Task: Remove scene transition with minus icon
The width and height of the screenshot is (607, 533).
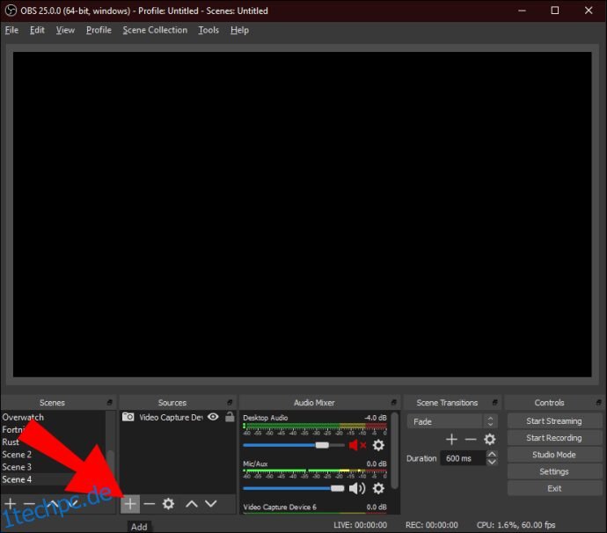Action: [x=471, y=439]
